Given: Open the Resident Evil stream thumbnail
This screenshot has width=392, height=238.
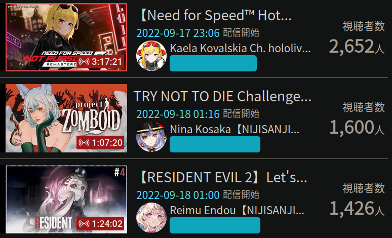Looking at the screenshot, I should (x=66, y=199).
